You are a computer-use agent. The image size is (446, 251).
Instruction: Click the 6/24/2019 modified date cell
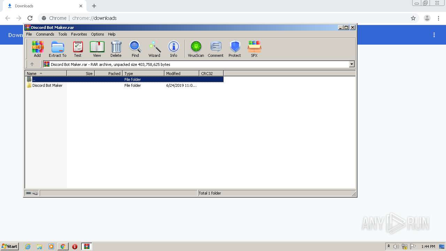point(181,85)
